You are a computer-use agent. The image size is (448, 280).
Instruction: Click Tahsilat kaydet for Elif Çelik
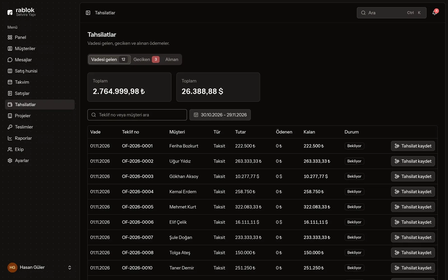tap(413, 222)
